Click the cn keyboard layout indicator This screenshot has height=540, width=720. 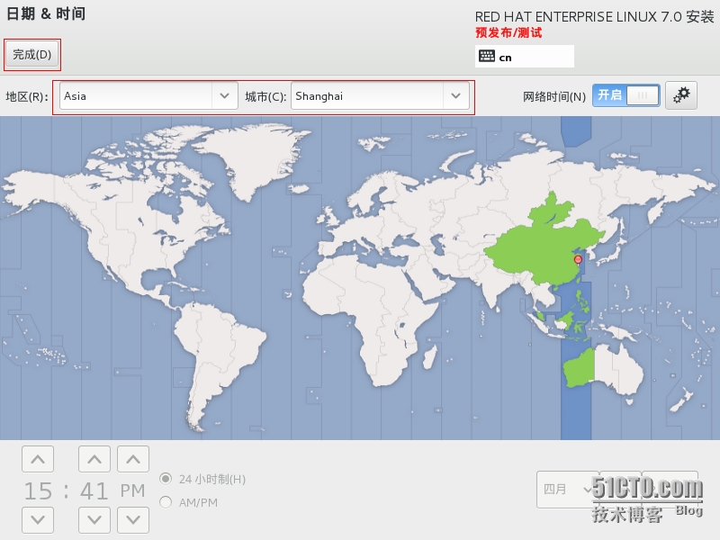click(x=525, y=57)
